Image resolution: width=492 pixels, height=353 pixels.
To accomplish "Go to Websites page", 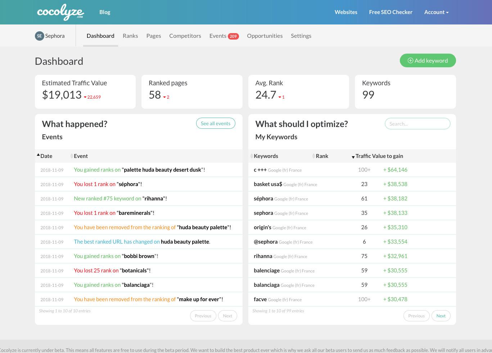I will [x=346, y=12].
